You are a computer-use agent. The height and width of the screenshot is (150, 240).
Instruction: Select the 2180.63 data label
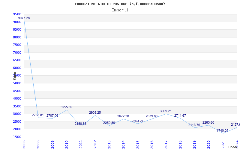80,124
